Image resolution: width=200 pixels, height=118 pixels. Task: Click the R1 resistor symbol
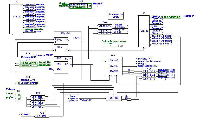(x=132, y=71)
